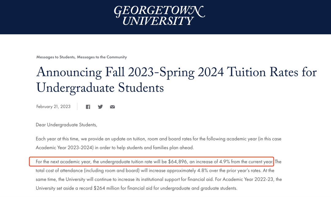Share the article on Facebook

coord(88,107)
